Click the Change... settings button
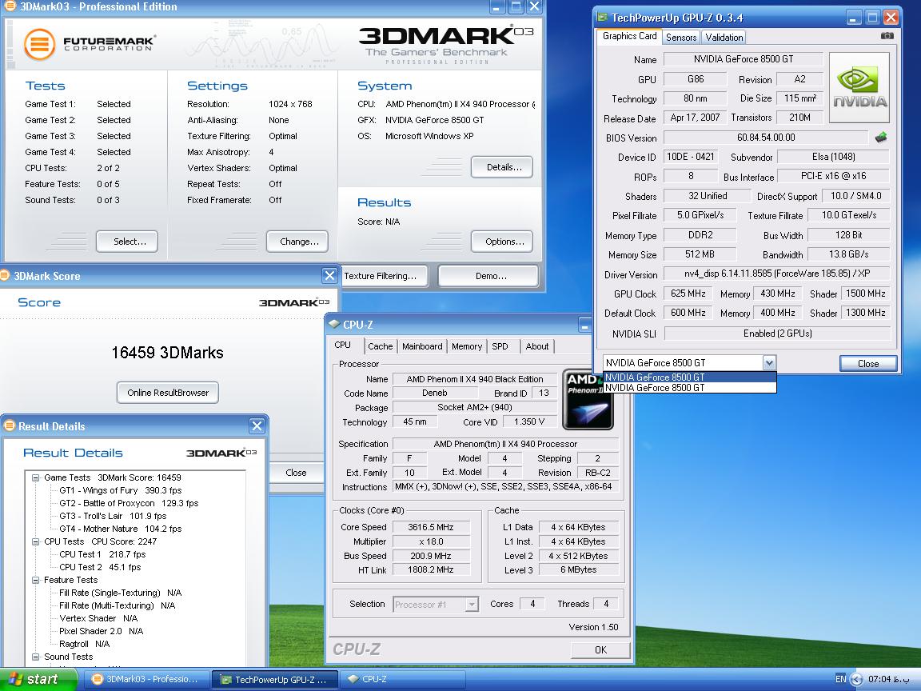 click(x=297, y=242)
